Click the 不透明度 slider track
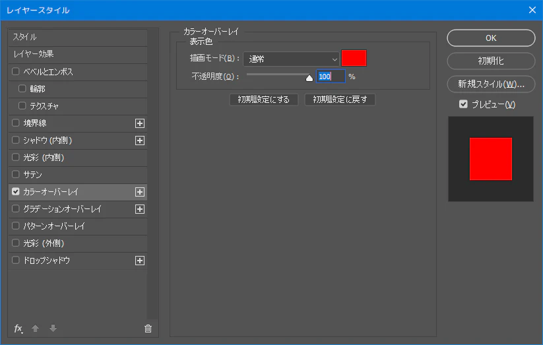The width and height of the screenshot is (543, 345). tap(278, 75)
